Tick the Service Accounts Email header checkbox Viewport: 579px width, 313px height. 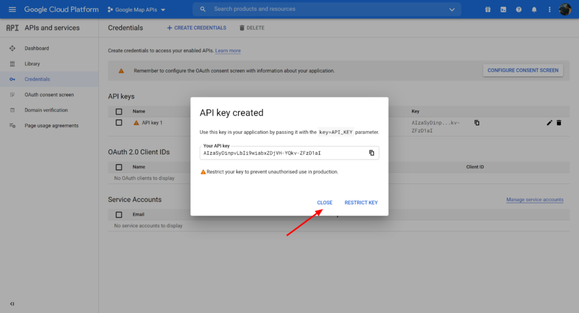tap(119, 215)
